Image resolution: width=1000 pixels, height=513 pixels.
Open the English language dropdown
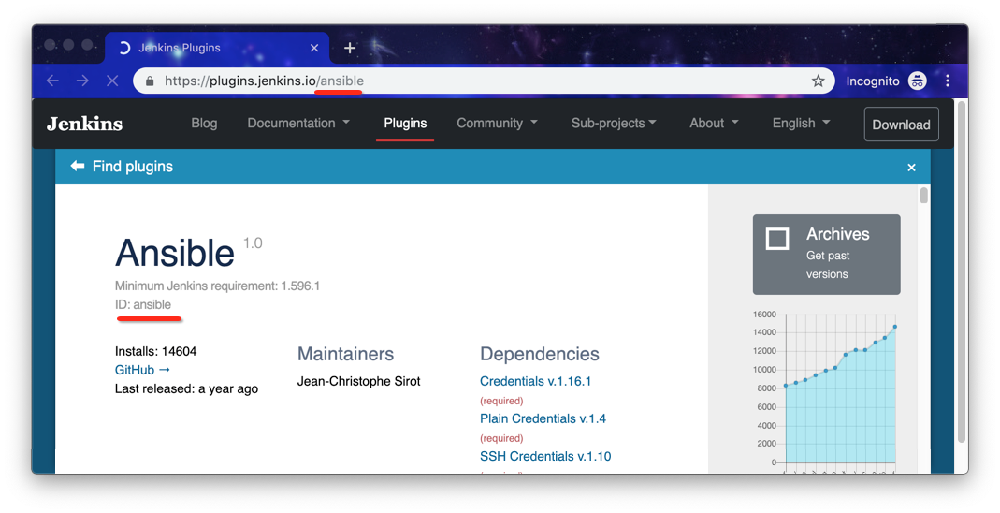[x=801, y=124]
